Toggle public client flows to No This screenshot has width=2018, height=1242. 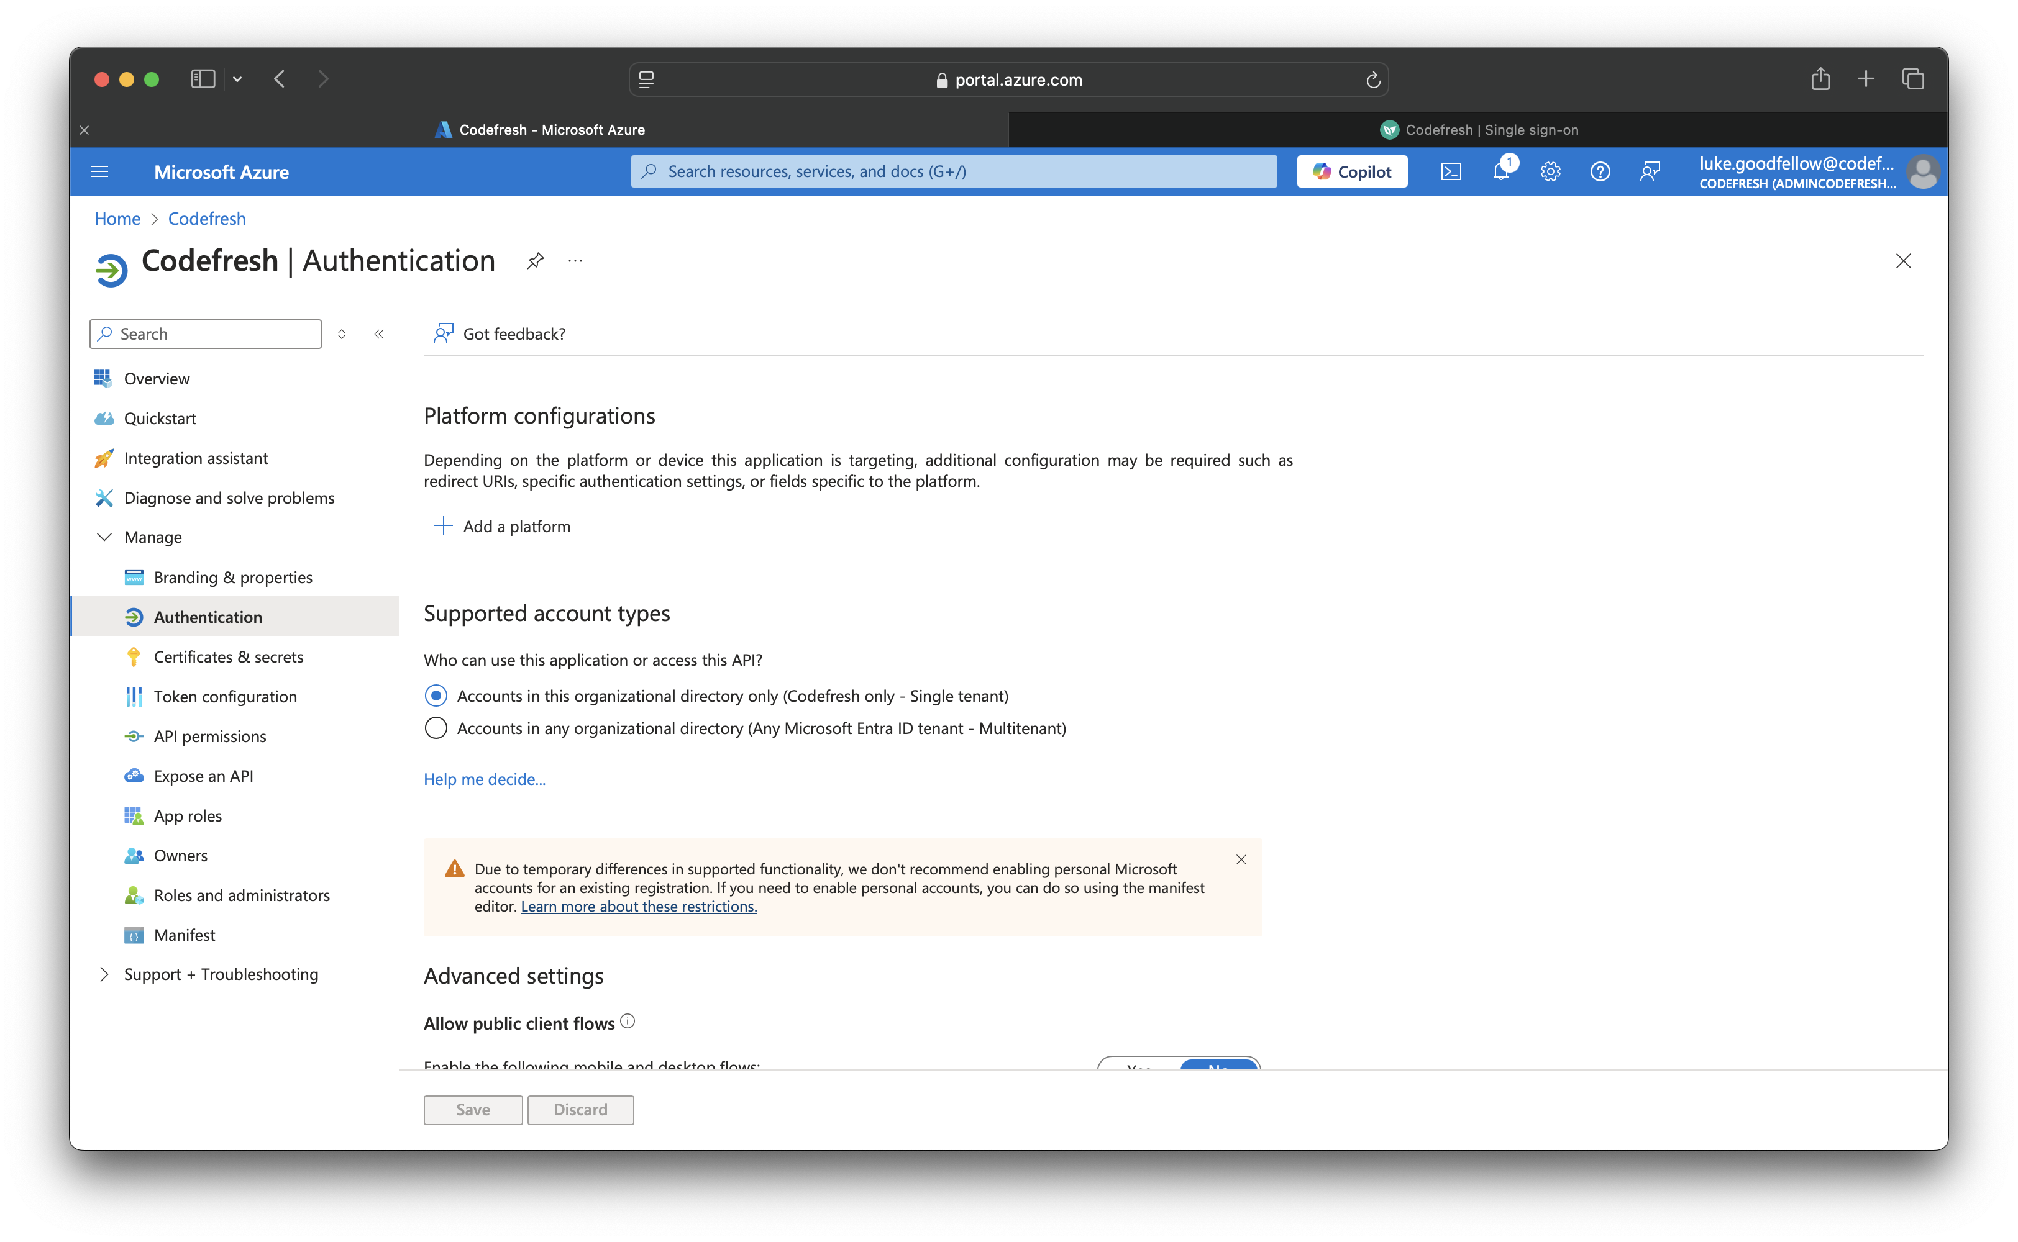tap(1218, 1064)
